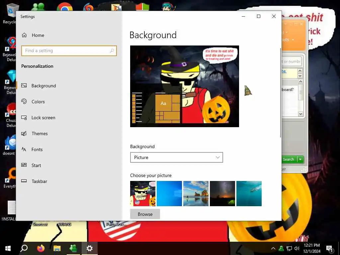Click green messenger tray icon

pos(281,248)
